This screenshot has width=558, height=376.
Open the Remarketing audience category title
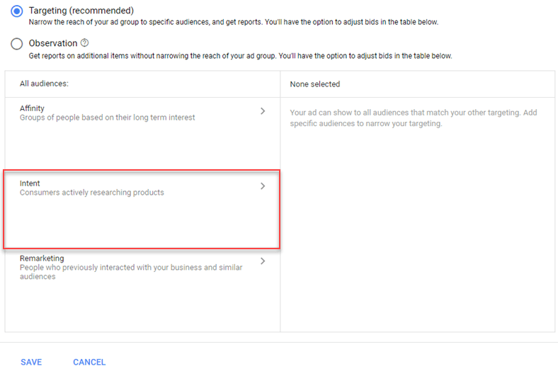42,258
